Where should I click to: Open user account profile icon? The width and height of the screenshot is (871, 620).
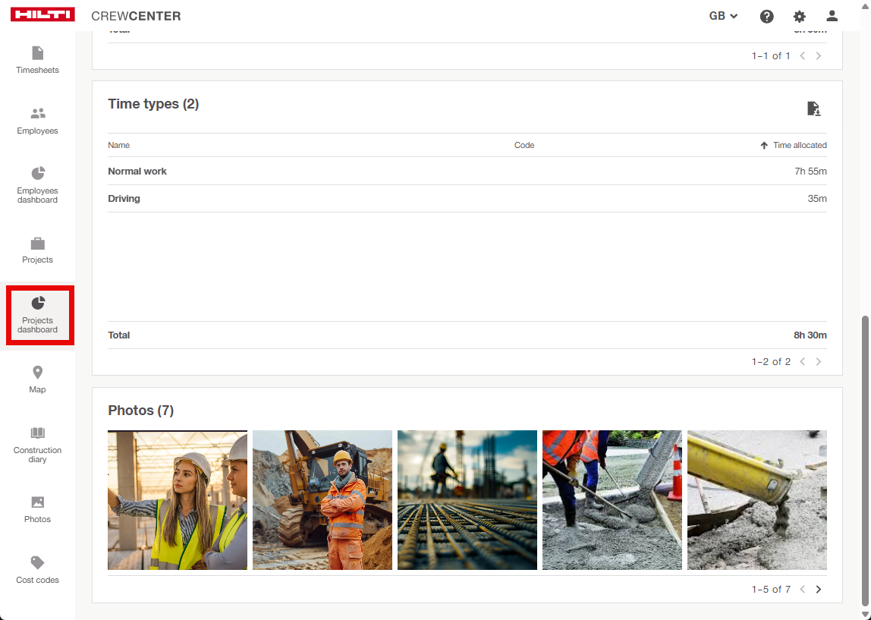point(832,16)
